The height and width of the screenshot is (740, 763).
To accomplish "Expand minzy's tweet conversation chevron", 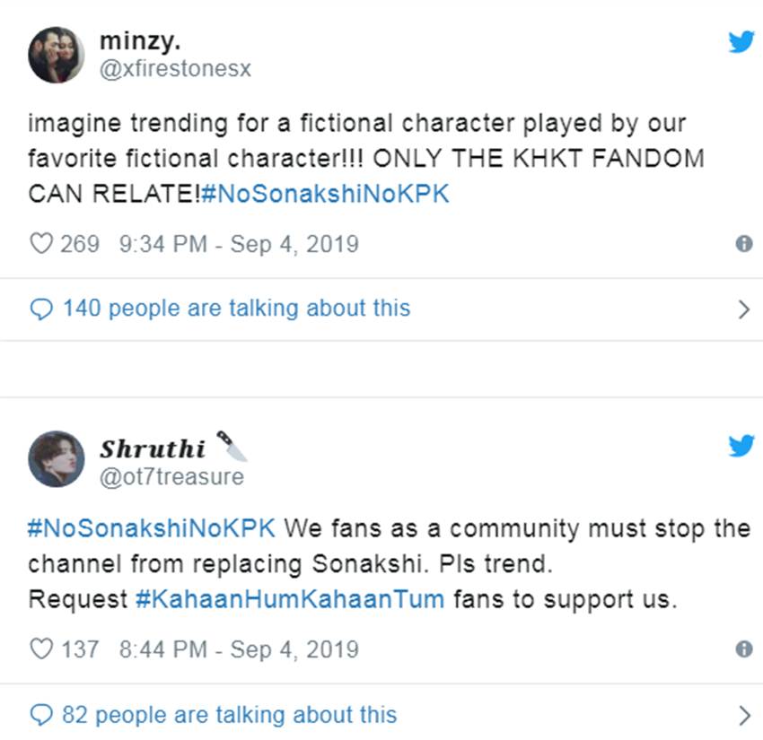I will (x=743, y=309).
